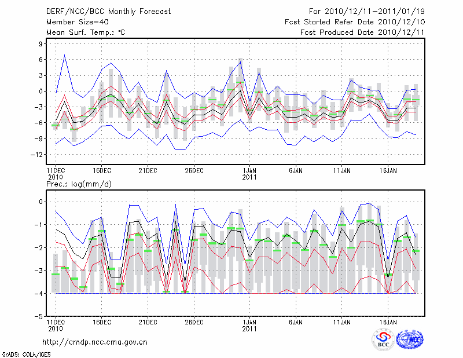The width and height of the screenshot is (463, 358).
Task: Click the Fcst Produced Date line
Action: click(356, 32)
